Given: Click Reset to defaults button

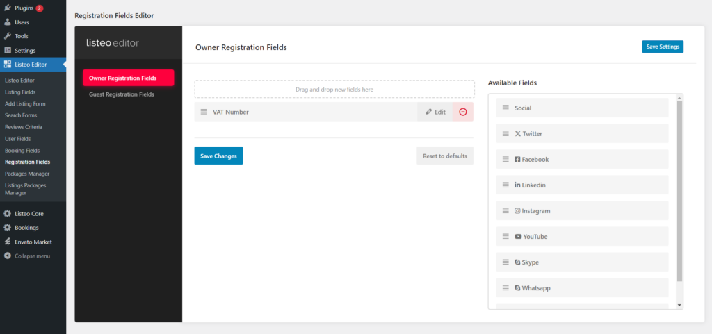Looking at the screenshot, I should pyautogui.click(x=444, y=156).
